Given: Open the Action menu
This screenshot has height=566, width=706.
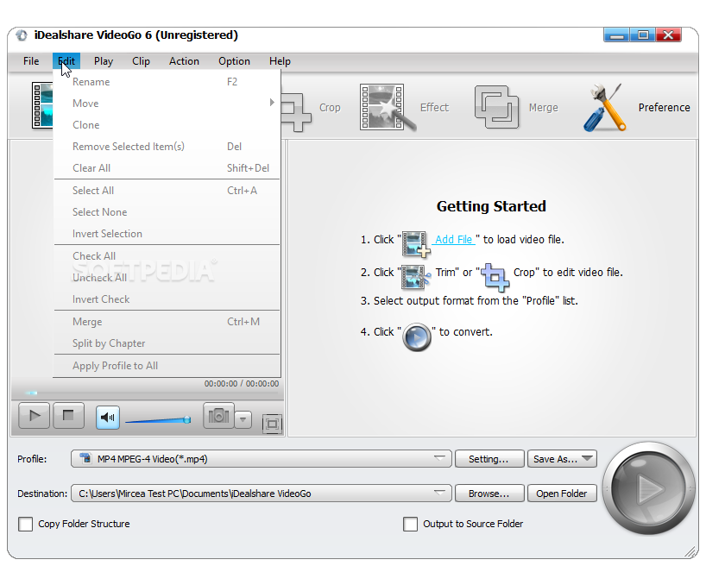Looking at the screenshot, I should [184, 61].
